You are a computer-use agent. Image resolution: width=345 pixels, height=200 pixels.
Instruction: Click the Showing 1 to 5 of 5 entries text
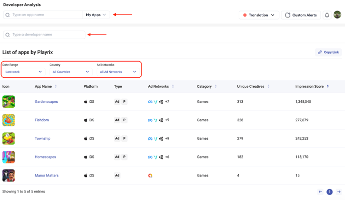24,191
